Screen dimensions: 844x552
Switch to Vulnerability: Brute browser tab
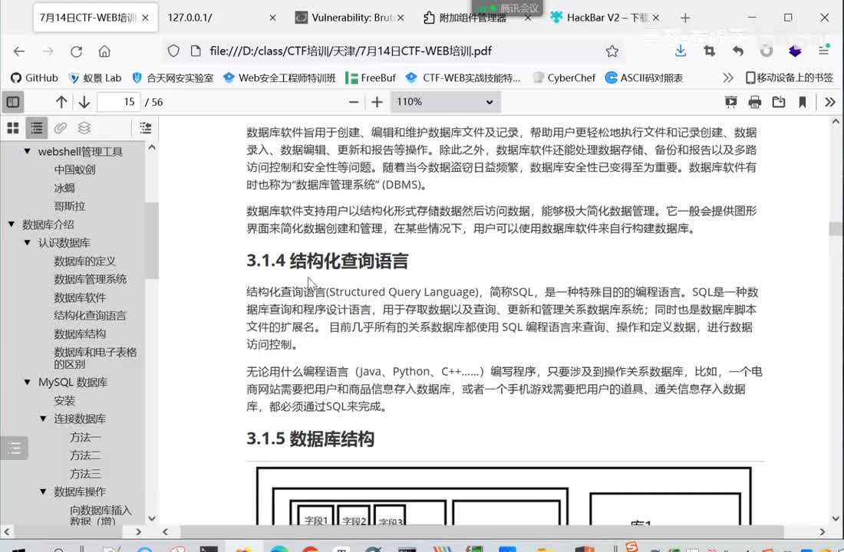pyautogui.click(x=350, y=18)
